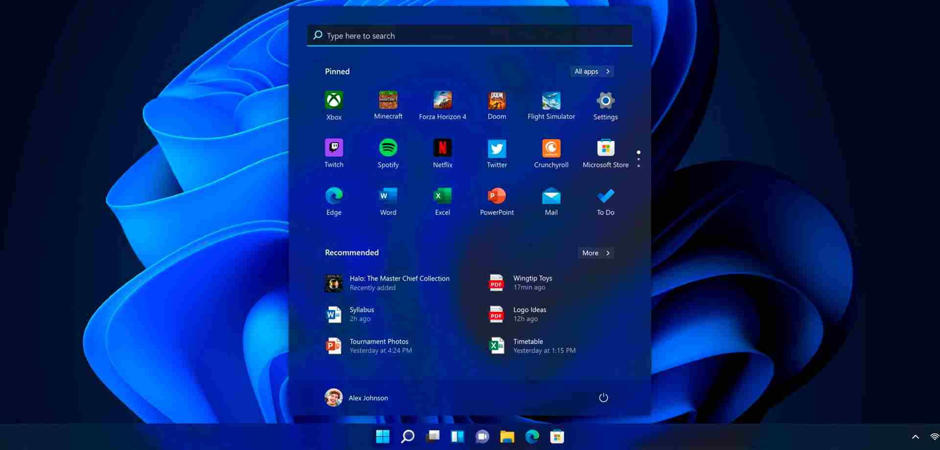The width and height of the screenshot is (940, 450).
Task: Open Flight Simulator
Action: [x=551, y=105]
